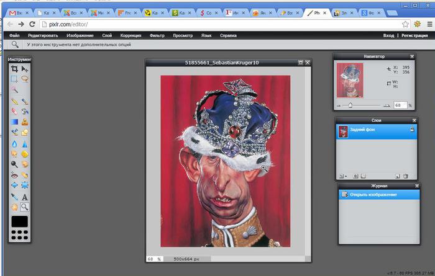Switch to the Gmail browser tab
This screenshot has height=276, width=435.
click(x=19, y=13)
